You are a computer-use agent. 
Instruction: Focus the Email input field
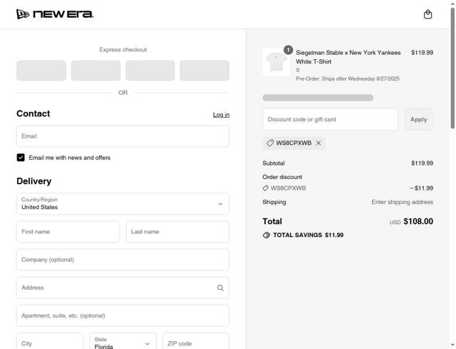[123, 136]
